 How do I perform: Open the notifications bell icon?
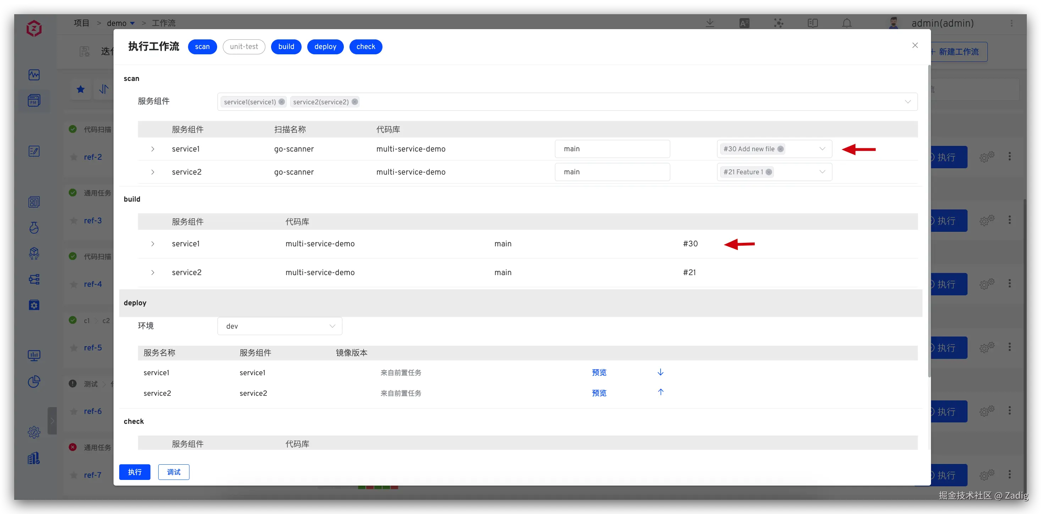pos(847,23)
